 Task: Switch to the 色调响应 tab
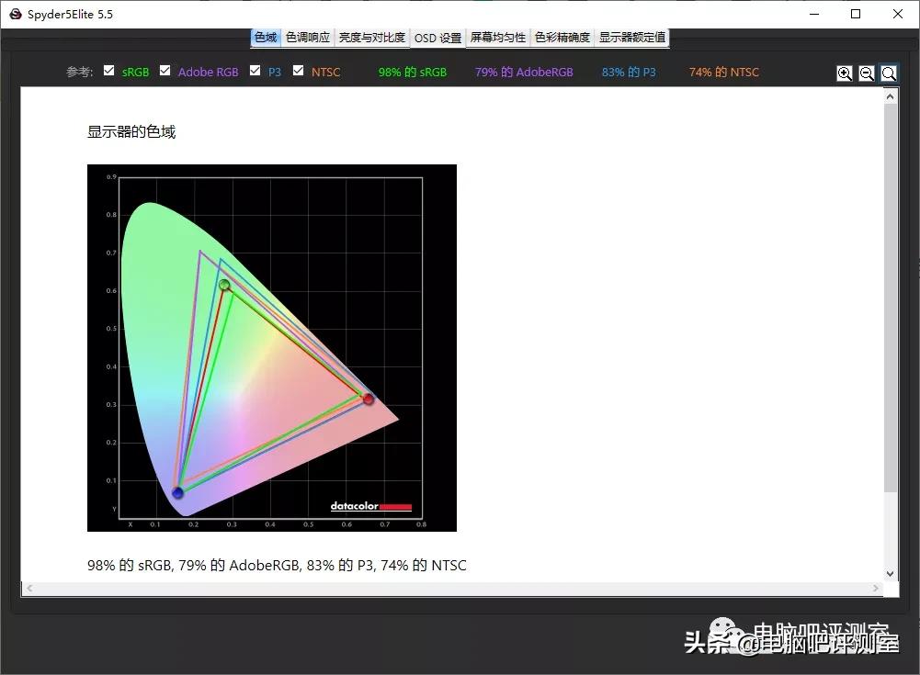tap(307, 37)
